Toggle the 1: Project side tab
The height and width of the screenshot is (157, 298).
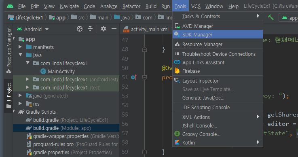9,95
